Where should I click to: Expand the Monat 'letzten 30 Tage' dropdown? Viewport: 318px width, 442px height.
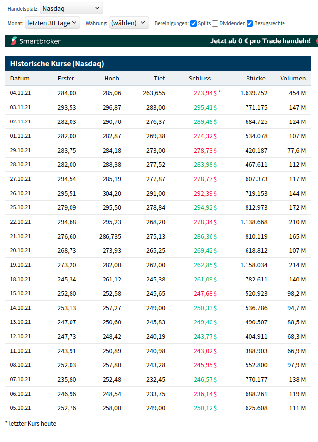tap(53, 23)
